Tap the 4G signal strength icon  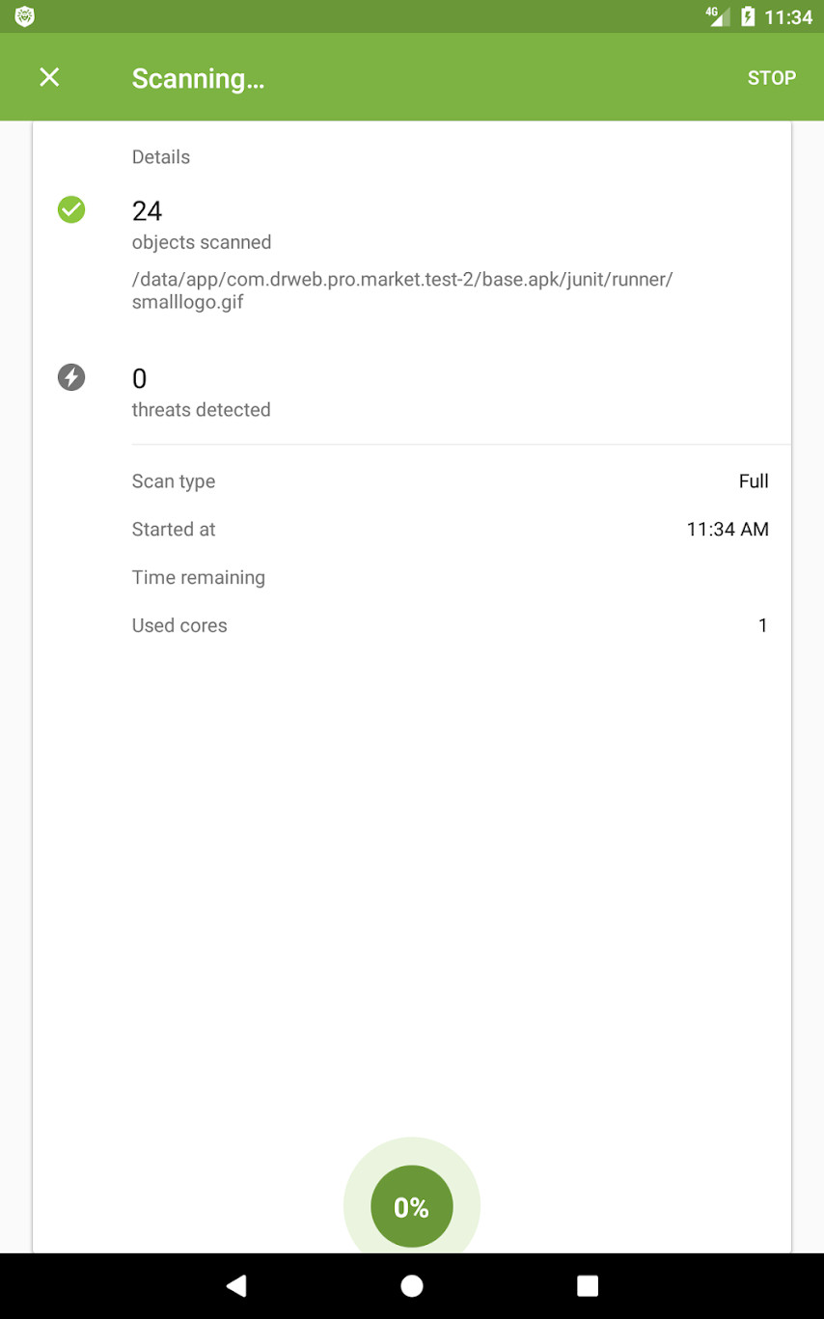(718, 16)
